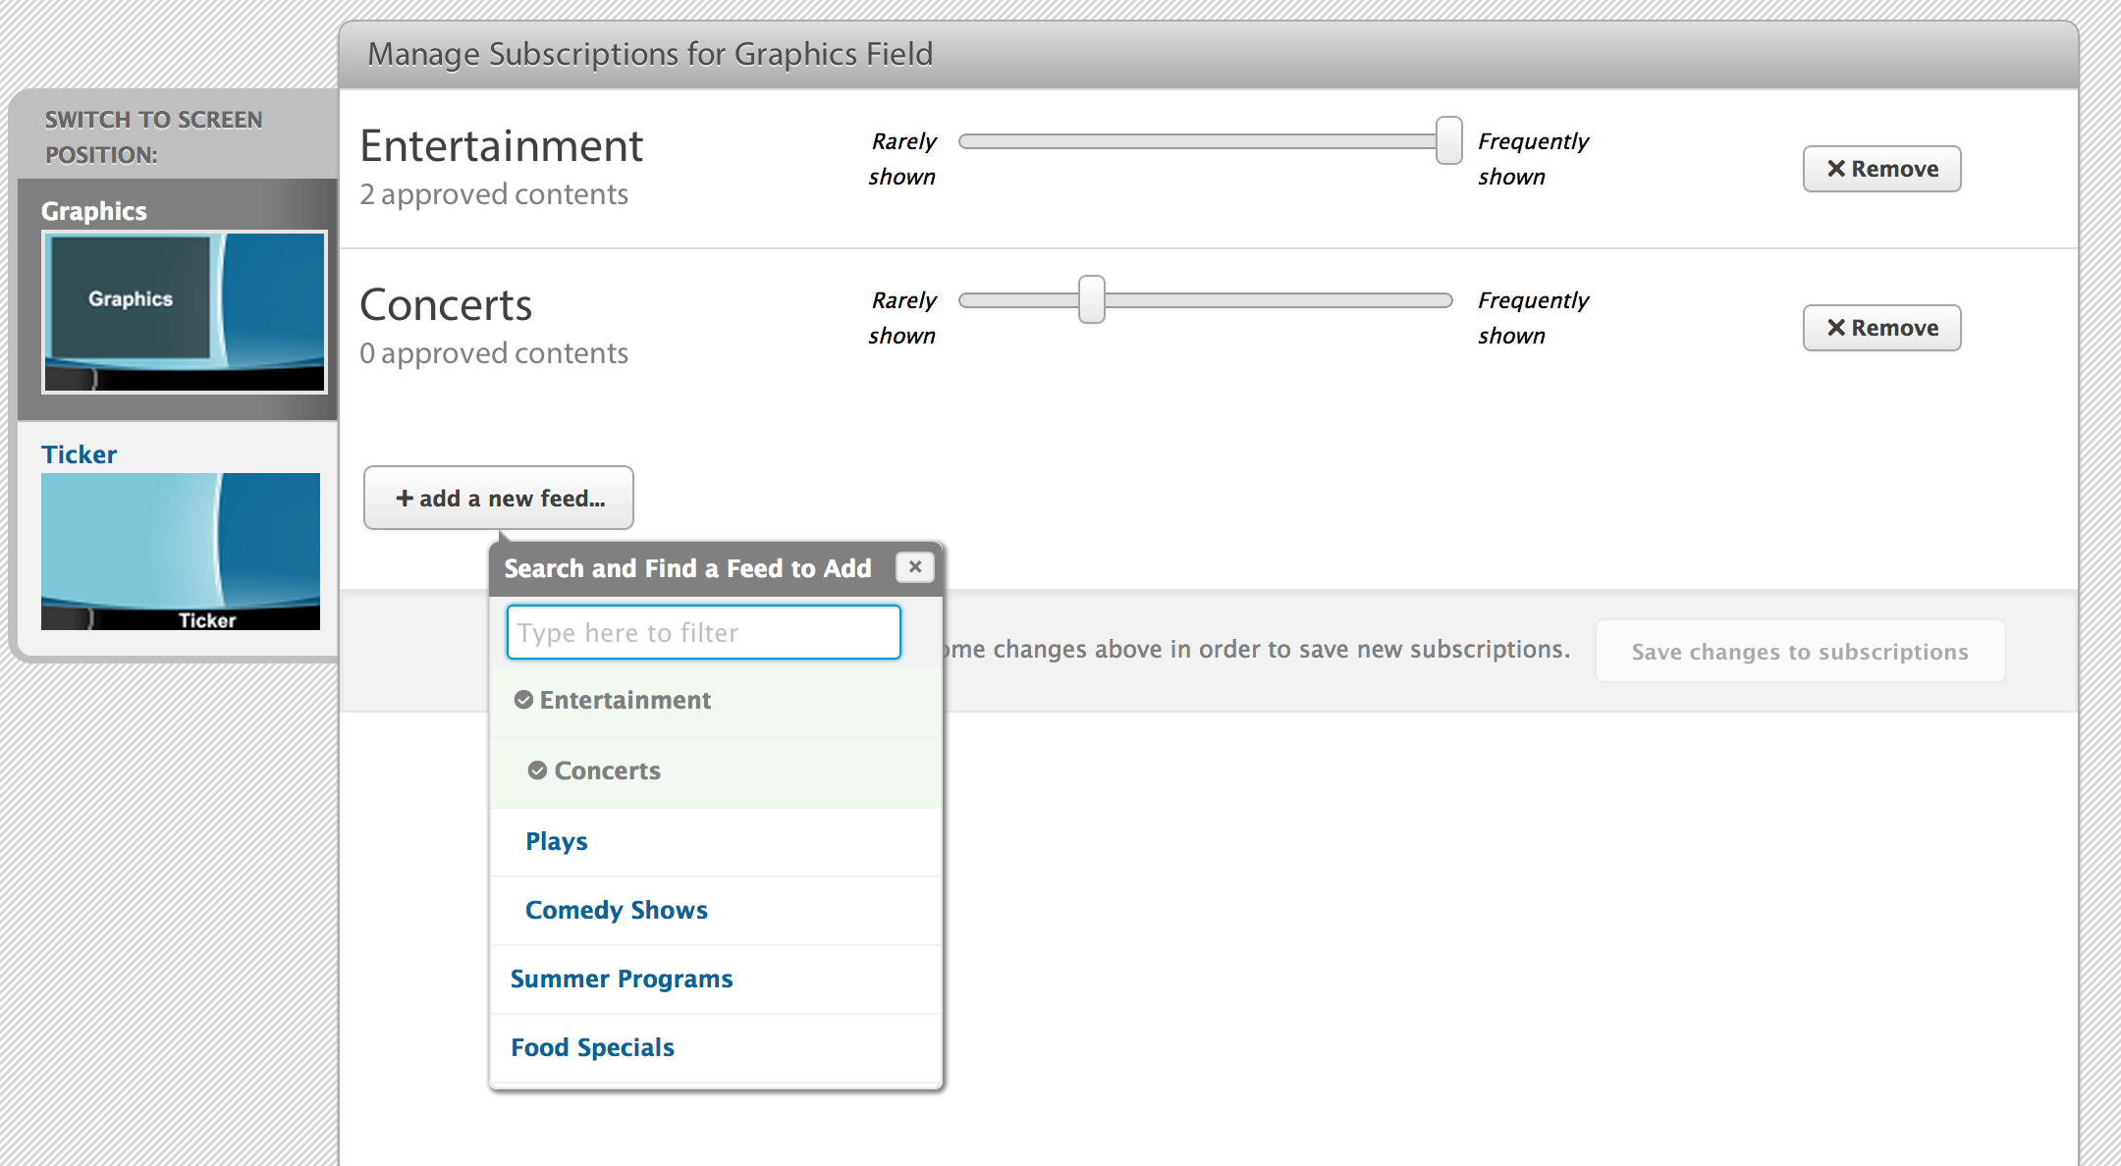The height and width of the screenshot is (1166, 2121).
Task: Click the Ticker position link
Action: (x=79, y=454)
